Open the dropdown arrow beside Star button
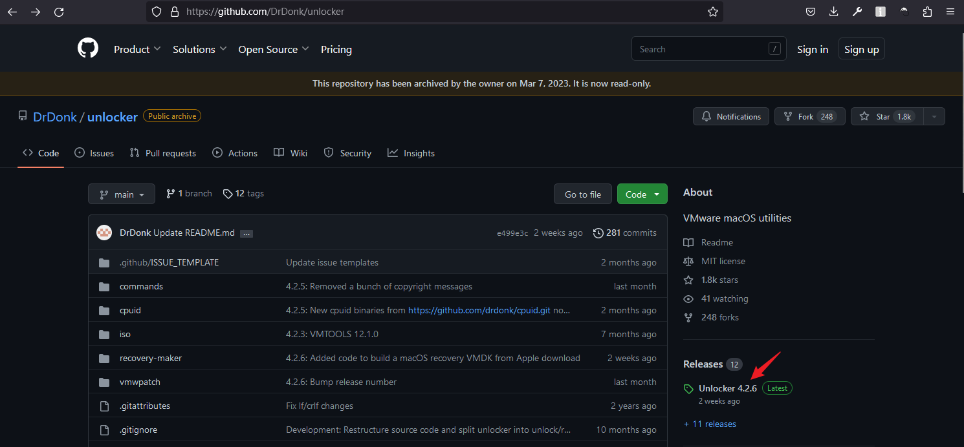Viewport: 964px width, 447px height. pyautogui.click(x=933, y=117)
